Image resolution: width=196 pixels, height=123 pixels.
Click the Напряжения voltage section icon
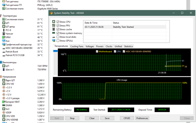click(x=1, y=77)
